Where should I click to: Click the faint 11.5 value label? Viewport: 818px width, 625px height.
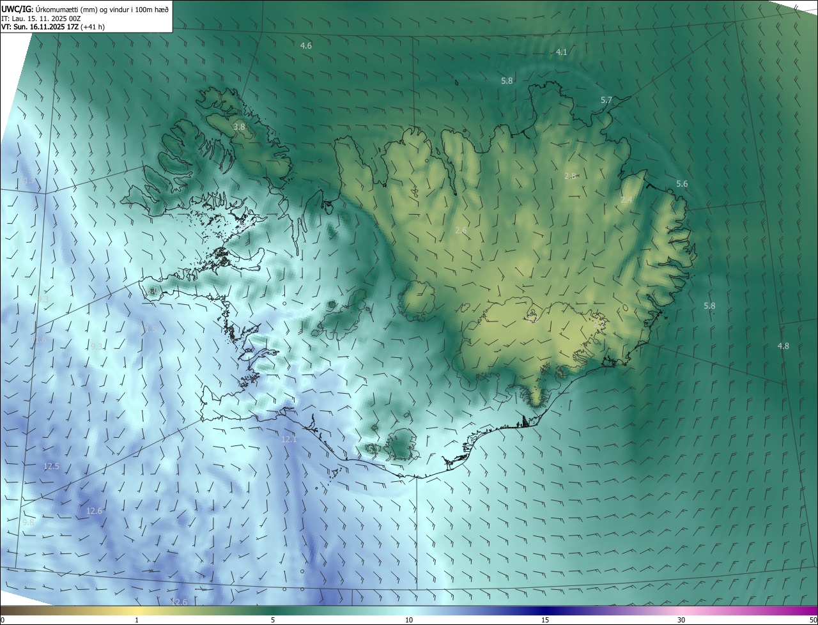pos(148,329)
